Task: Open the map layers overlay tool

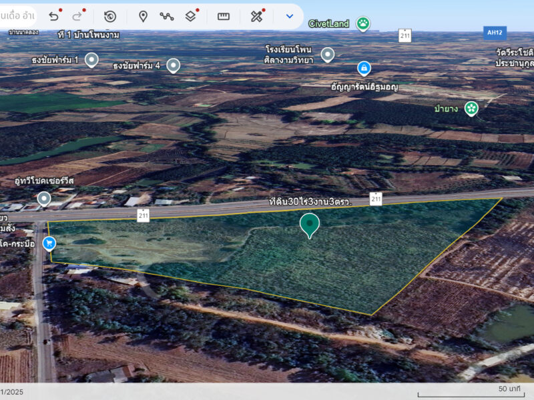Action: tap(191, 17)
